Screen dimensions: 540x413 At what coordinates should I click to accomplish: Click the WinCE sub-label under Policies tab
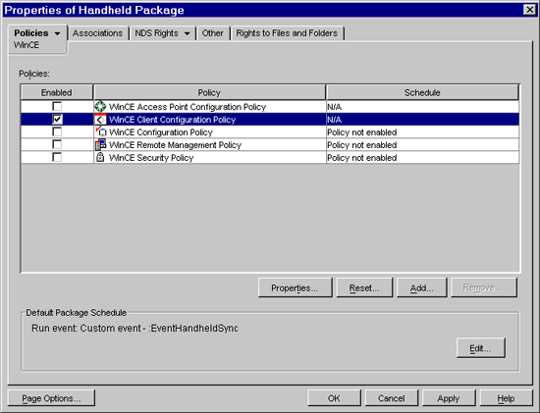click(x=27, y=45)
